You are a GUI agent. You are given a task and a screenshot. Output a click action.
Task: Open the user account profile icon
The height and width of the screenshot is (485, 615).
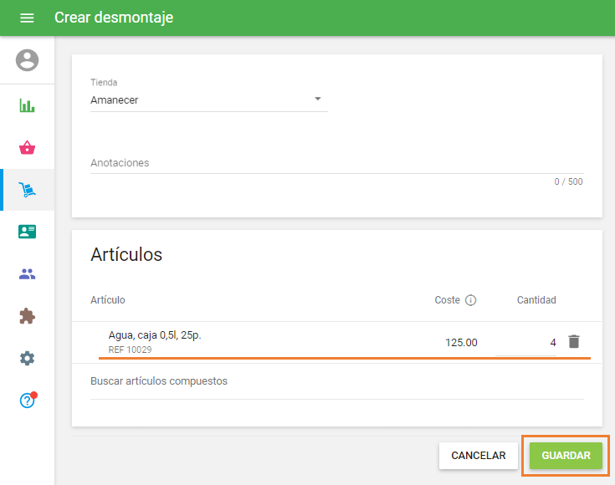tap(27, 60)
